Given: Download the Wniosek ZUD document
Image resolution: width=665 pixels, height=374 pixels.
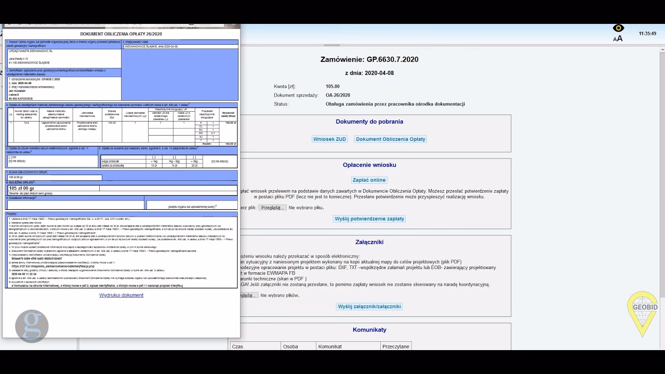Looking at the screenshot, I should [x=330, y=139].
